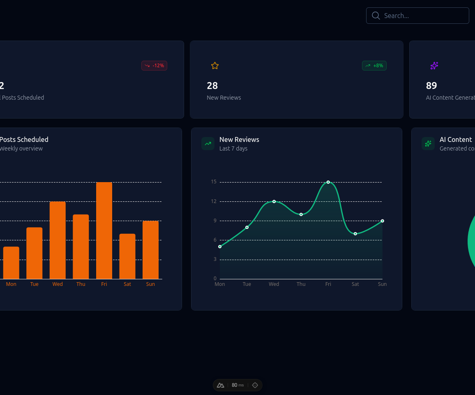Image resolution: width=475 pixels, height=395 pixels.
Task: Select the Mon bar in Posts Scheduled chart
Action: click(11, 263)
